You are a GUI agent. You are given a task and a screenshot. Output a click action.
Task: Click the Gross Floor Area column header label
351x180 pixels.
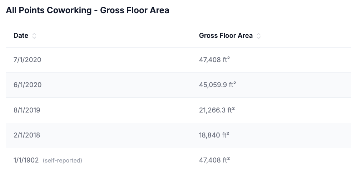click(226, 36)
